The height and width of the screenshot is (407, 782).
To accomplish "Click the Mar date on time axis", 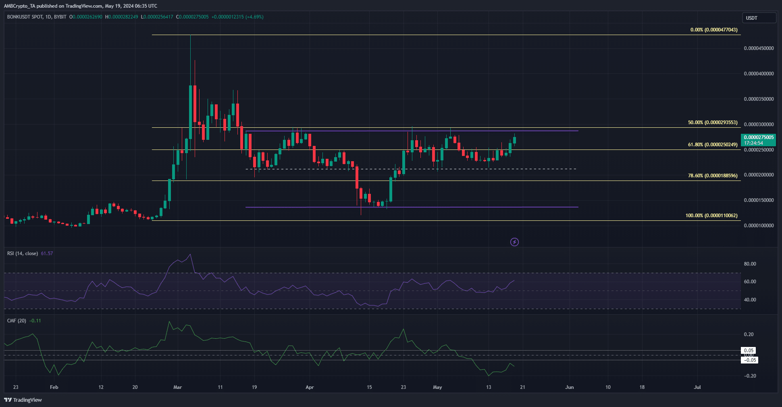I will 177,387.
